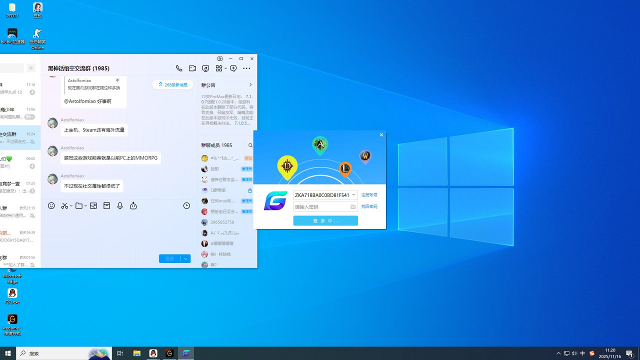Screen dimensions: 640x360
Task: Open 反恐精英 Online desktop shortcut
Action: coord(37,39)
